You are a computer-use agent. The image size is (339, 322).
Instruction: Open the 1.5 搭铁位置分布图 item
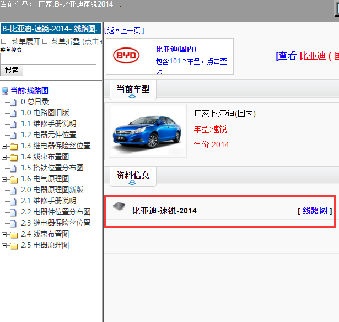(x=52, y=168)
